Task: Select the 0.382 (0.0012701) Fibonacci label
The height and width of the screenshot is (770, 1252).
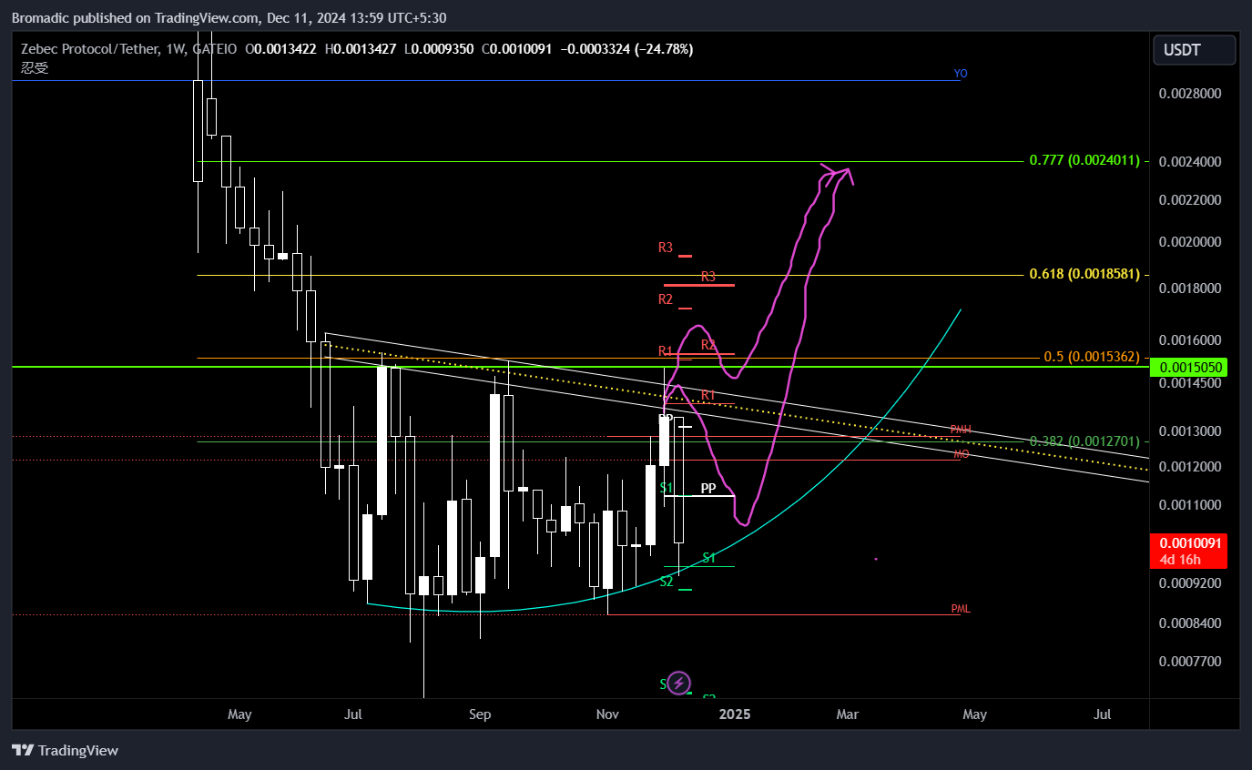Action: tap(1084, 441)
